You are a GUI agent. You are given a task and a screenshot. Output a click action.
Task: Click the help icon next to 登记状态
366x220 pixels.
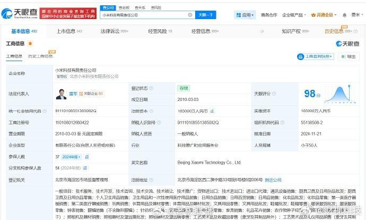151,88
